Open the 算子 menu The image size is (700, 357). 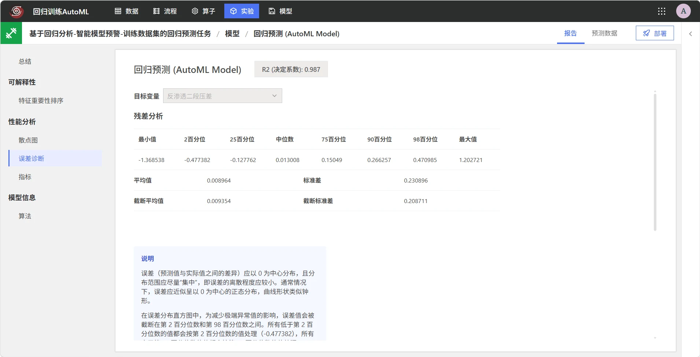(x=203, y=11)
